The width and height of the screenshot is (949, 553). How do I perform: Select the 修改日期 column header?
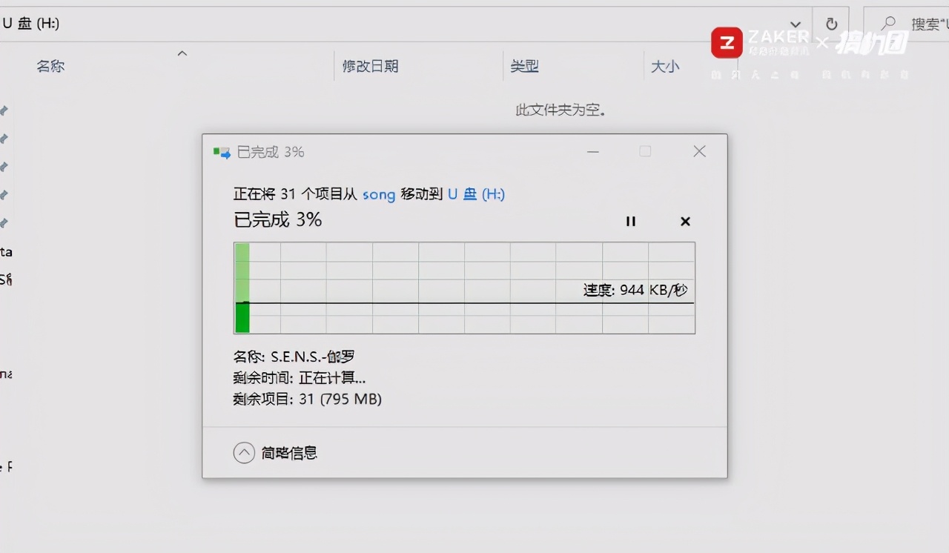tap(371, 66)
